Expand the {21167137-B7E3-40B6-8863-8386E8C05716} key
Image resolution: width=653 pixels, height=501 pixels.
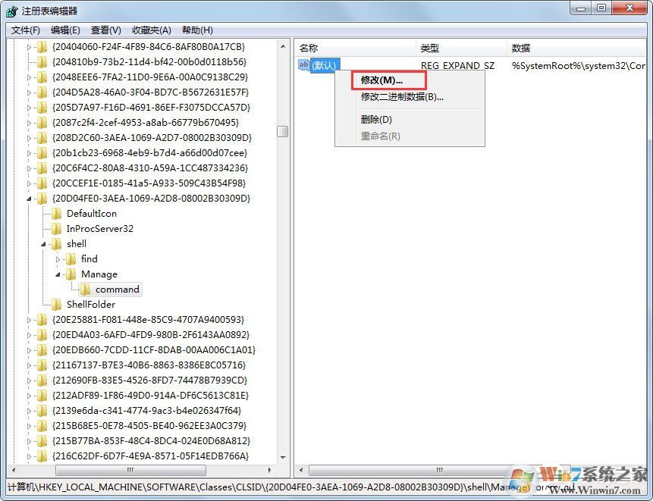pos(30,365)
